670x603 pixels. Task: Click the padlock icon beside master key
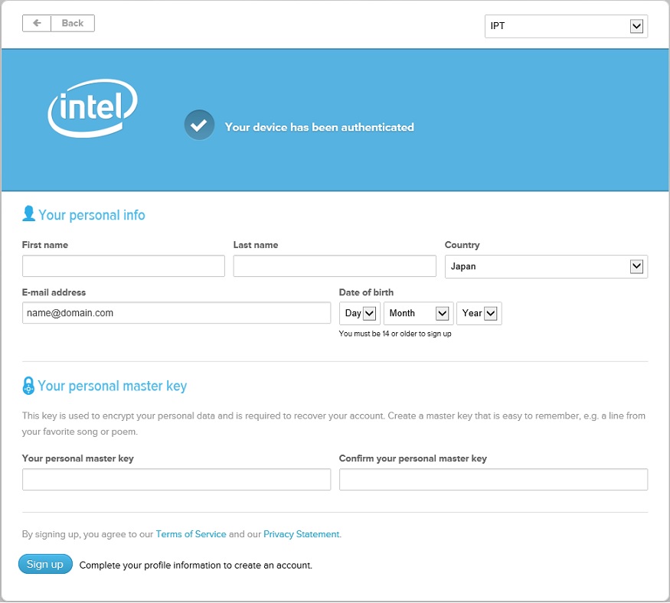[28, 386]
